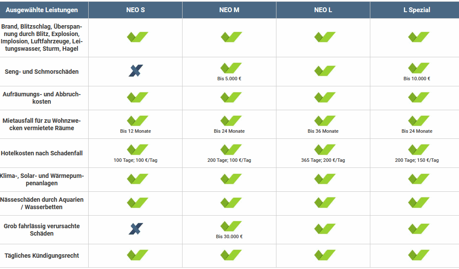The image size is (459, 269).
Task: Click NEO M checkmark above Bis 5.000 €
Action: click(231, 68)
